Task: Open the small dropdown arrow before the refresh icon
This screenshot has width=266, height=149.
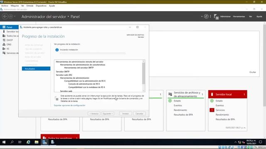Action: [x=202, y=17]
